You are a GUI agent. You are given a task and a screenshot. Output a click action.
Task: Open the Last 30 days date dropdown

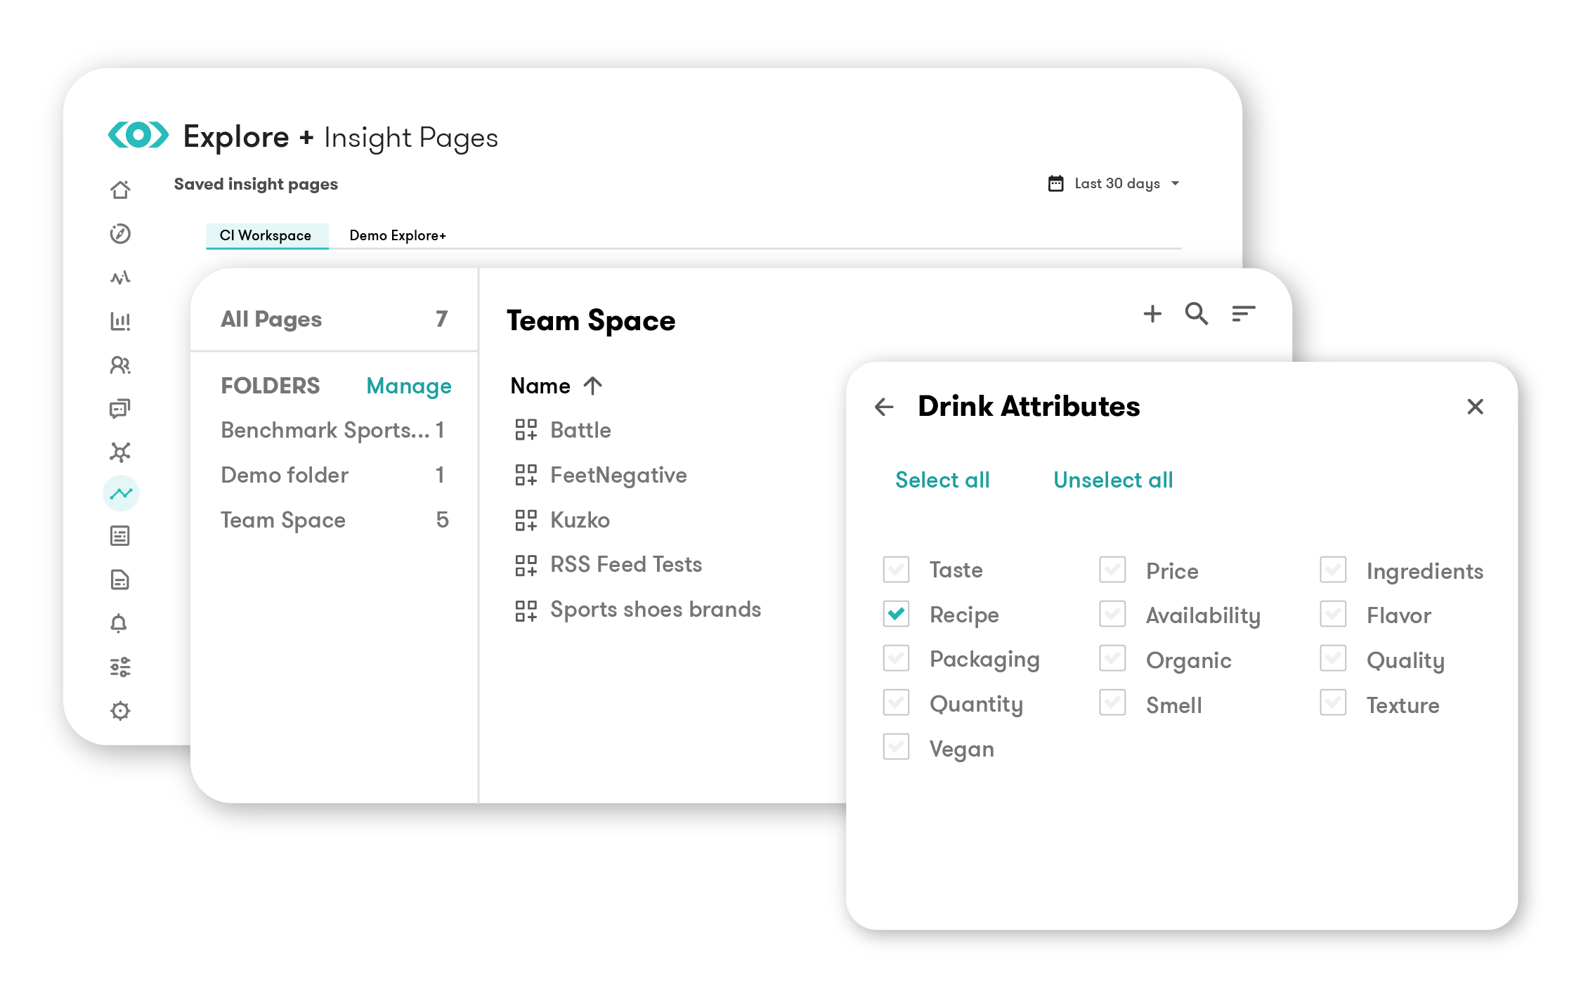[x=1114, y=183]
